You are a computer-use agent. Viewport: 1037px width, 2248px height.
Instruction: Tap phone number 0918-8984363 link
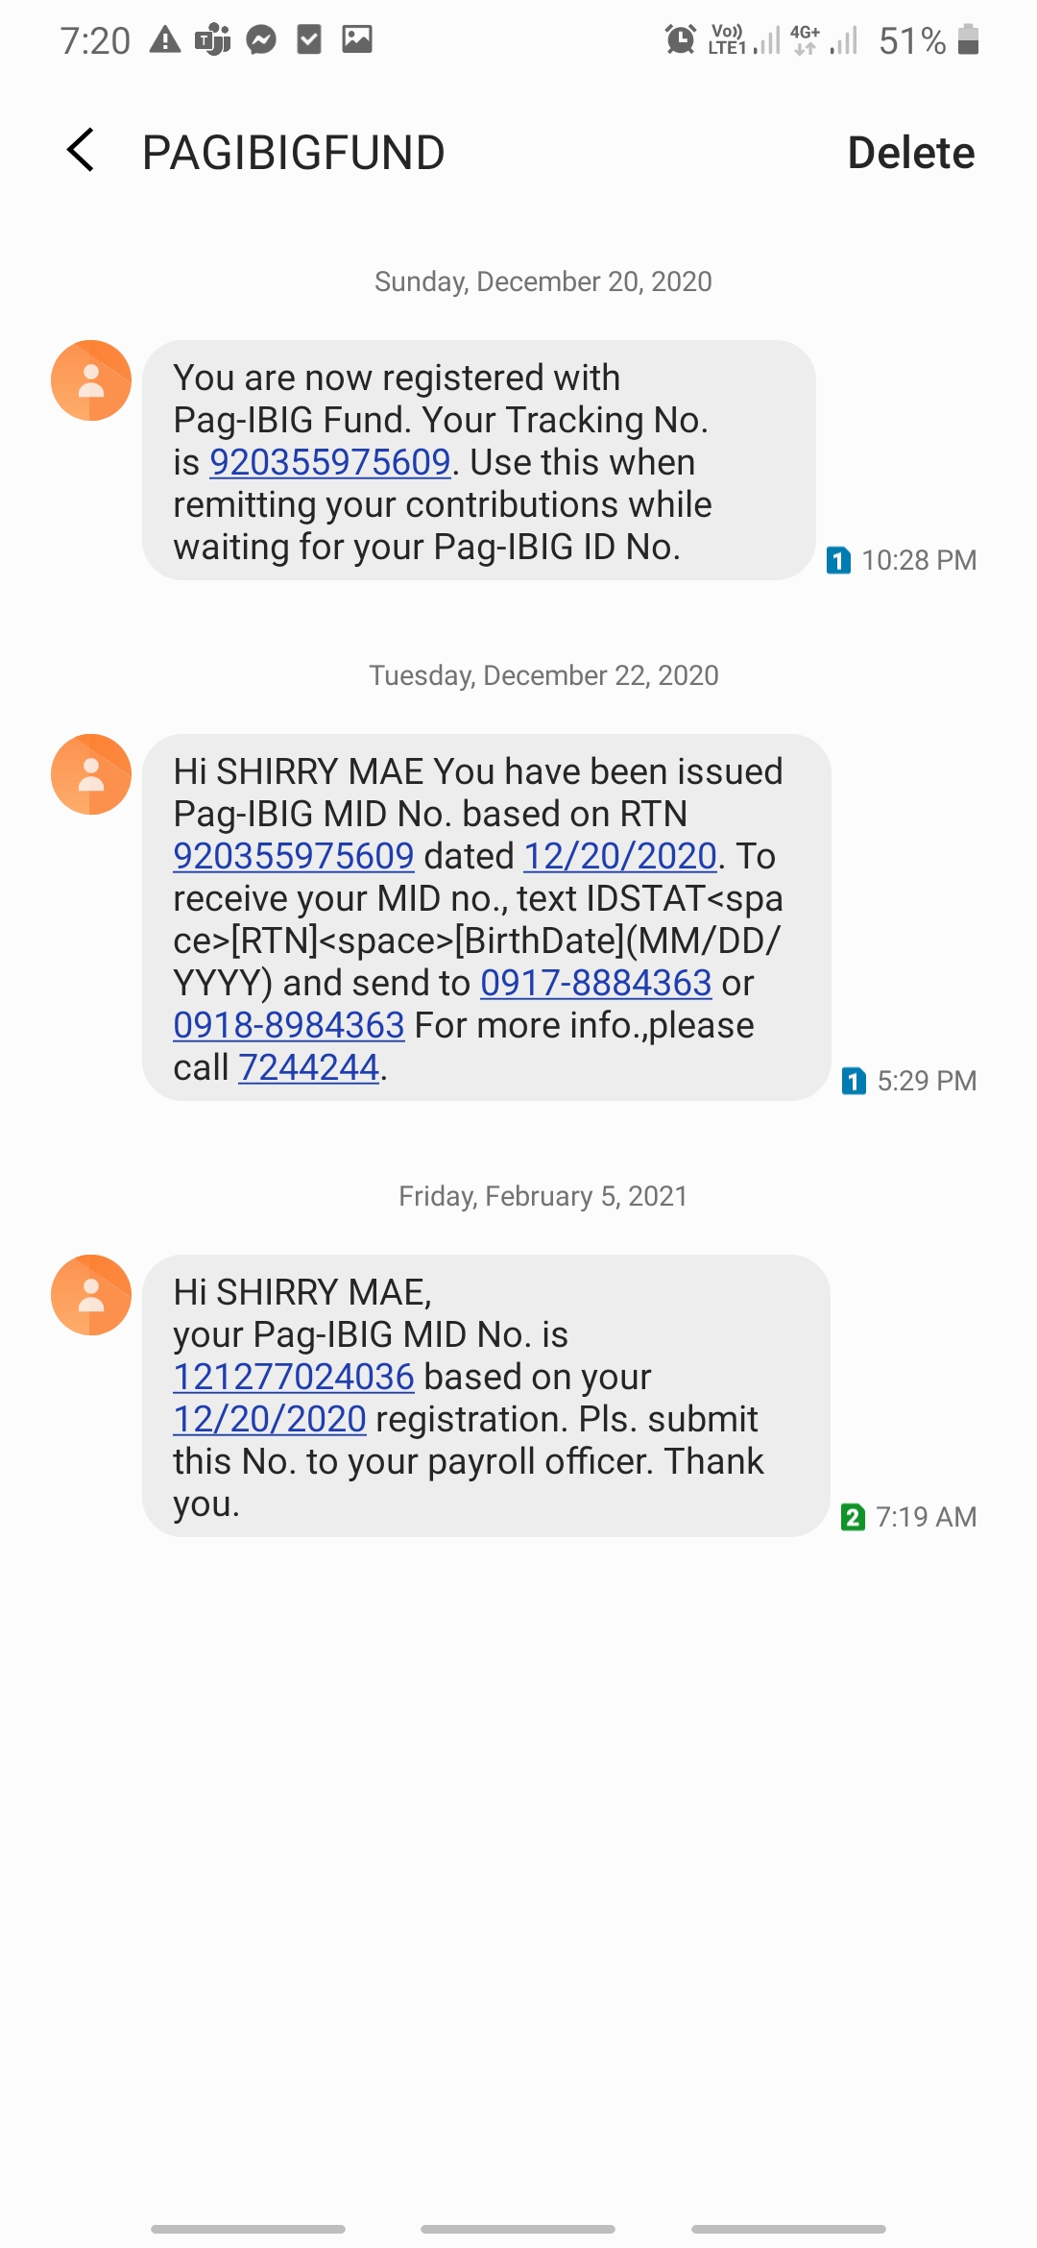pos(288,1026)
